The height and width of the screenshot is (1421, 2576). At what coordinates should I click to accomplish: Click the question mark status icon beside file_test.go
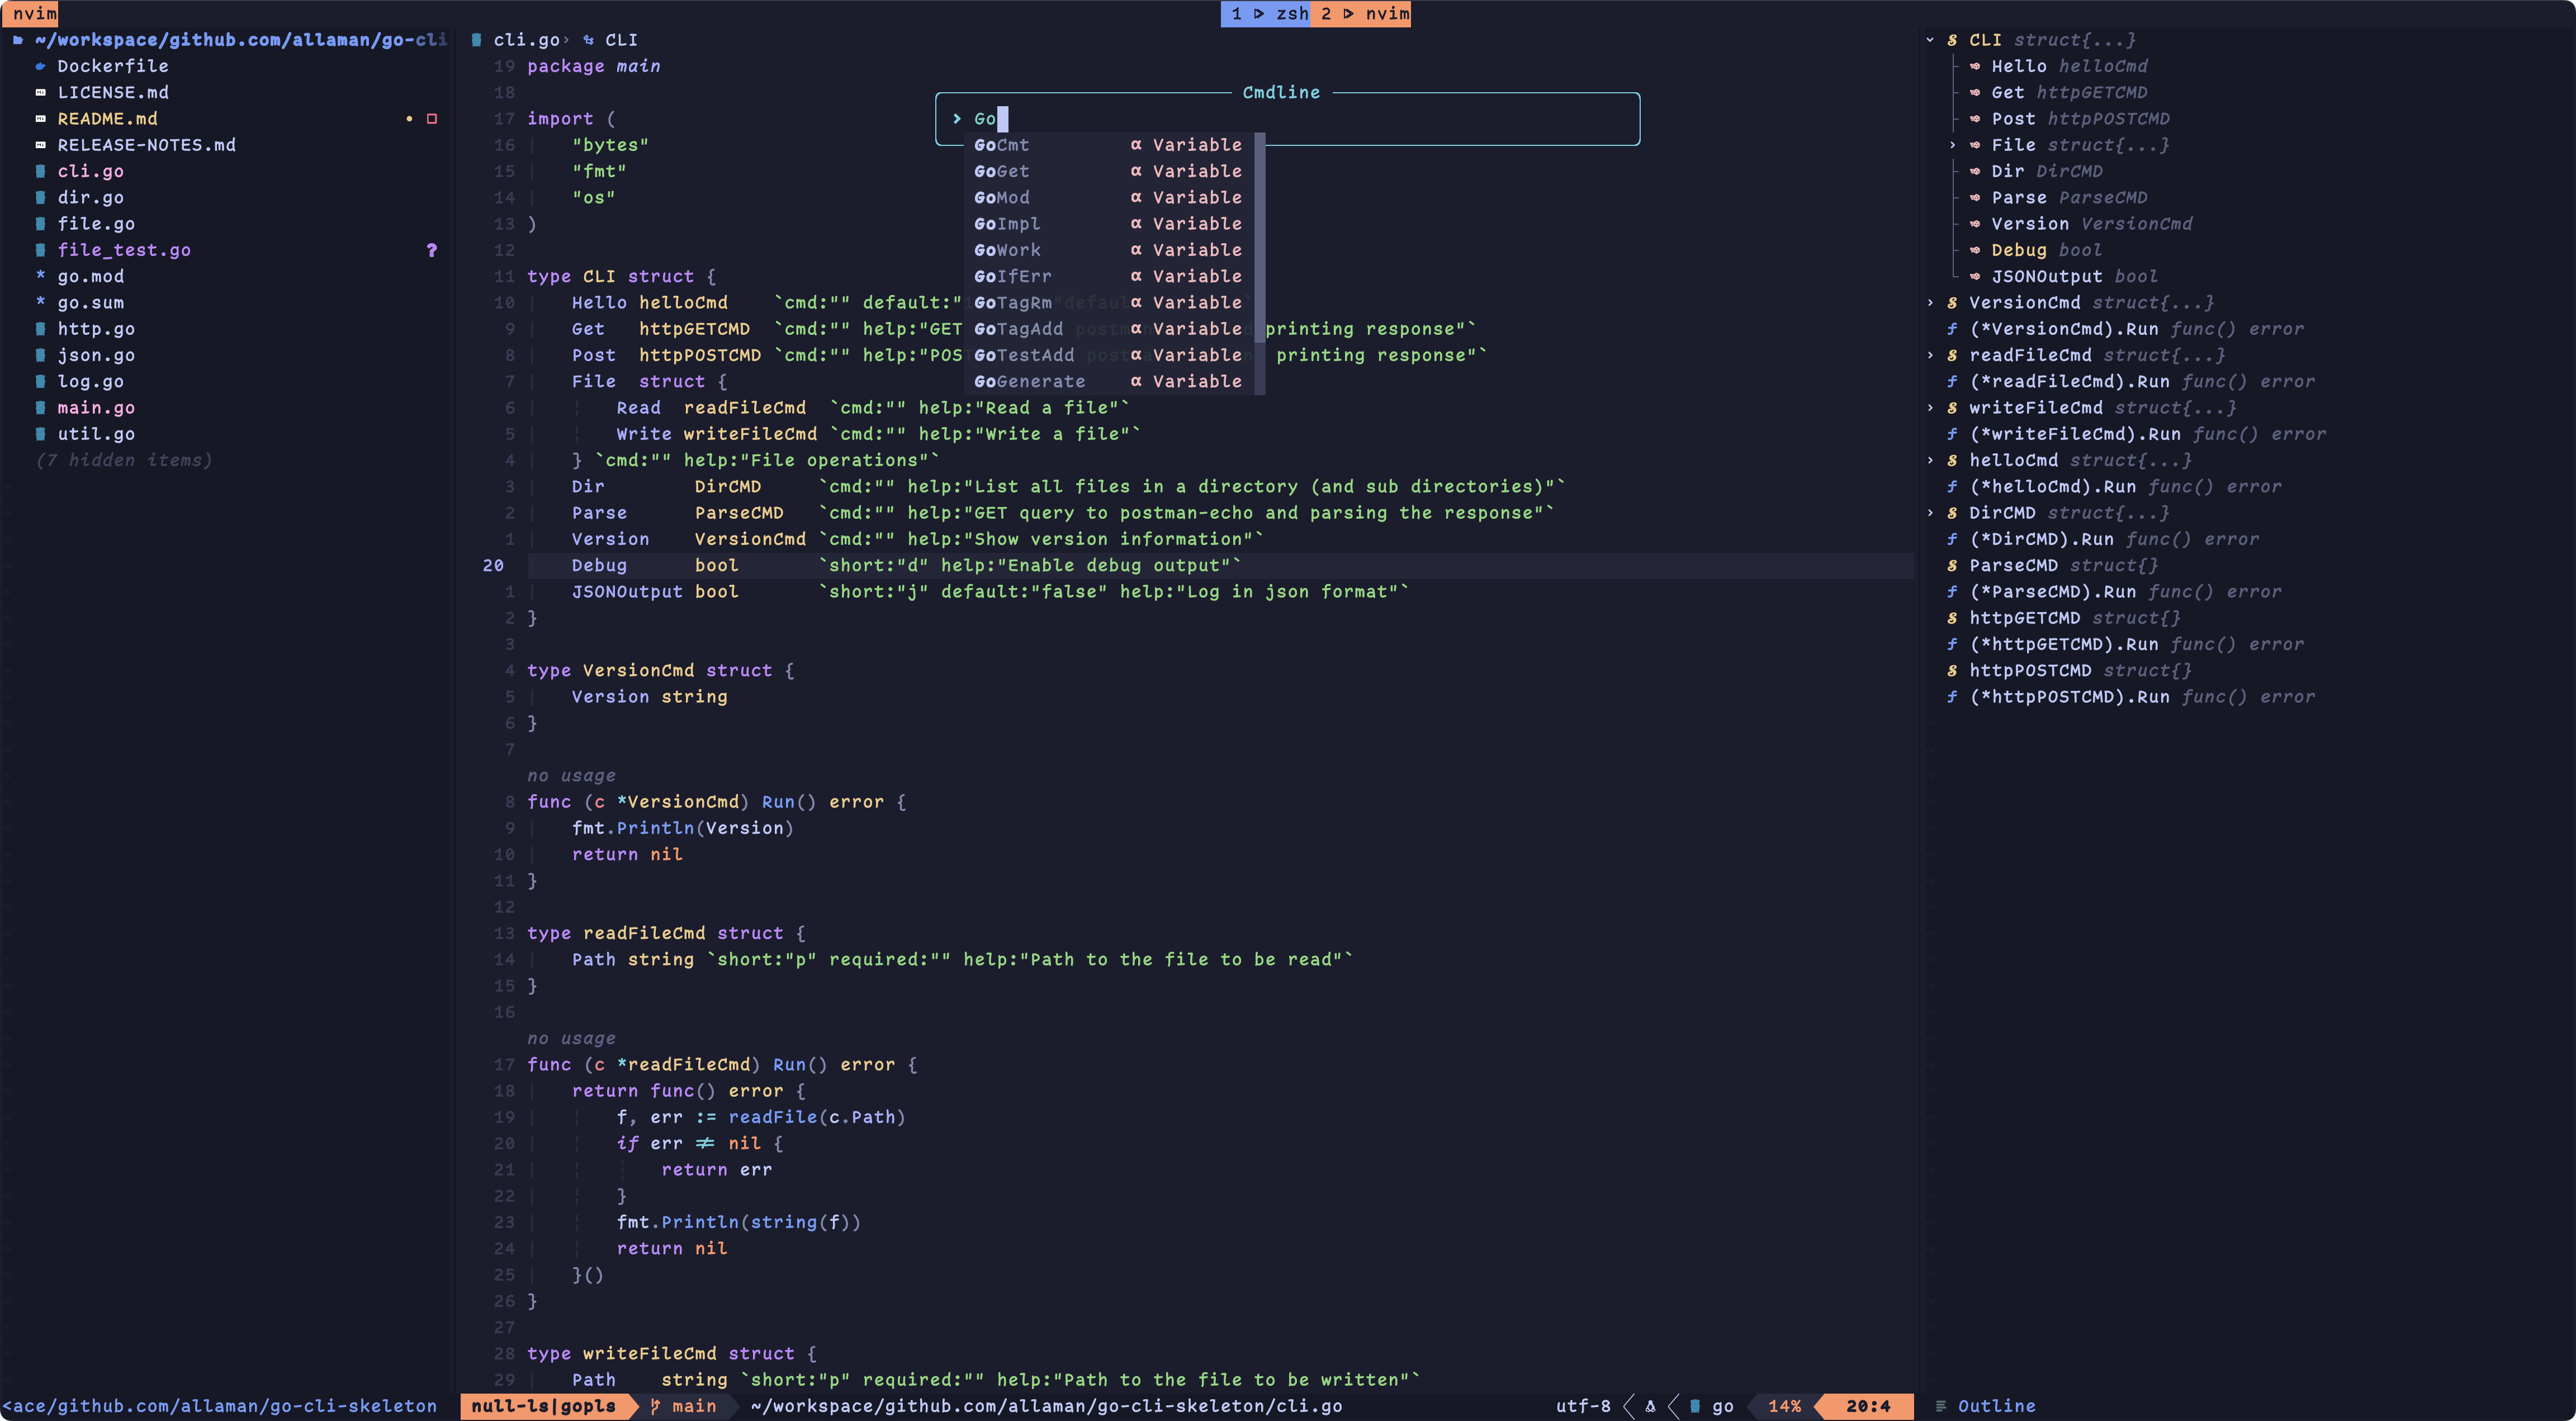click(432, 250)
